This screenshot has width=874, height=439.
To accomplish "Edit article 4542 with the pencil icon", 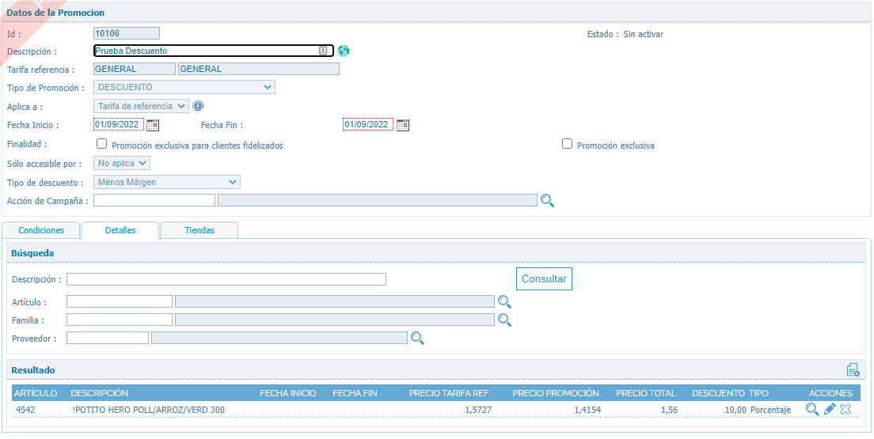I will [830, 409].
